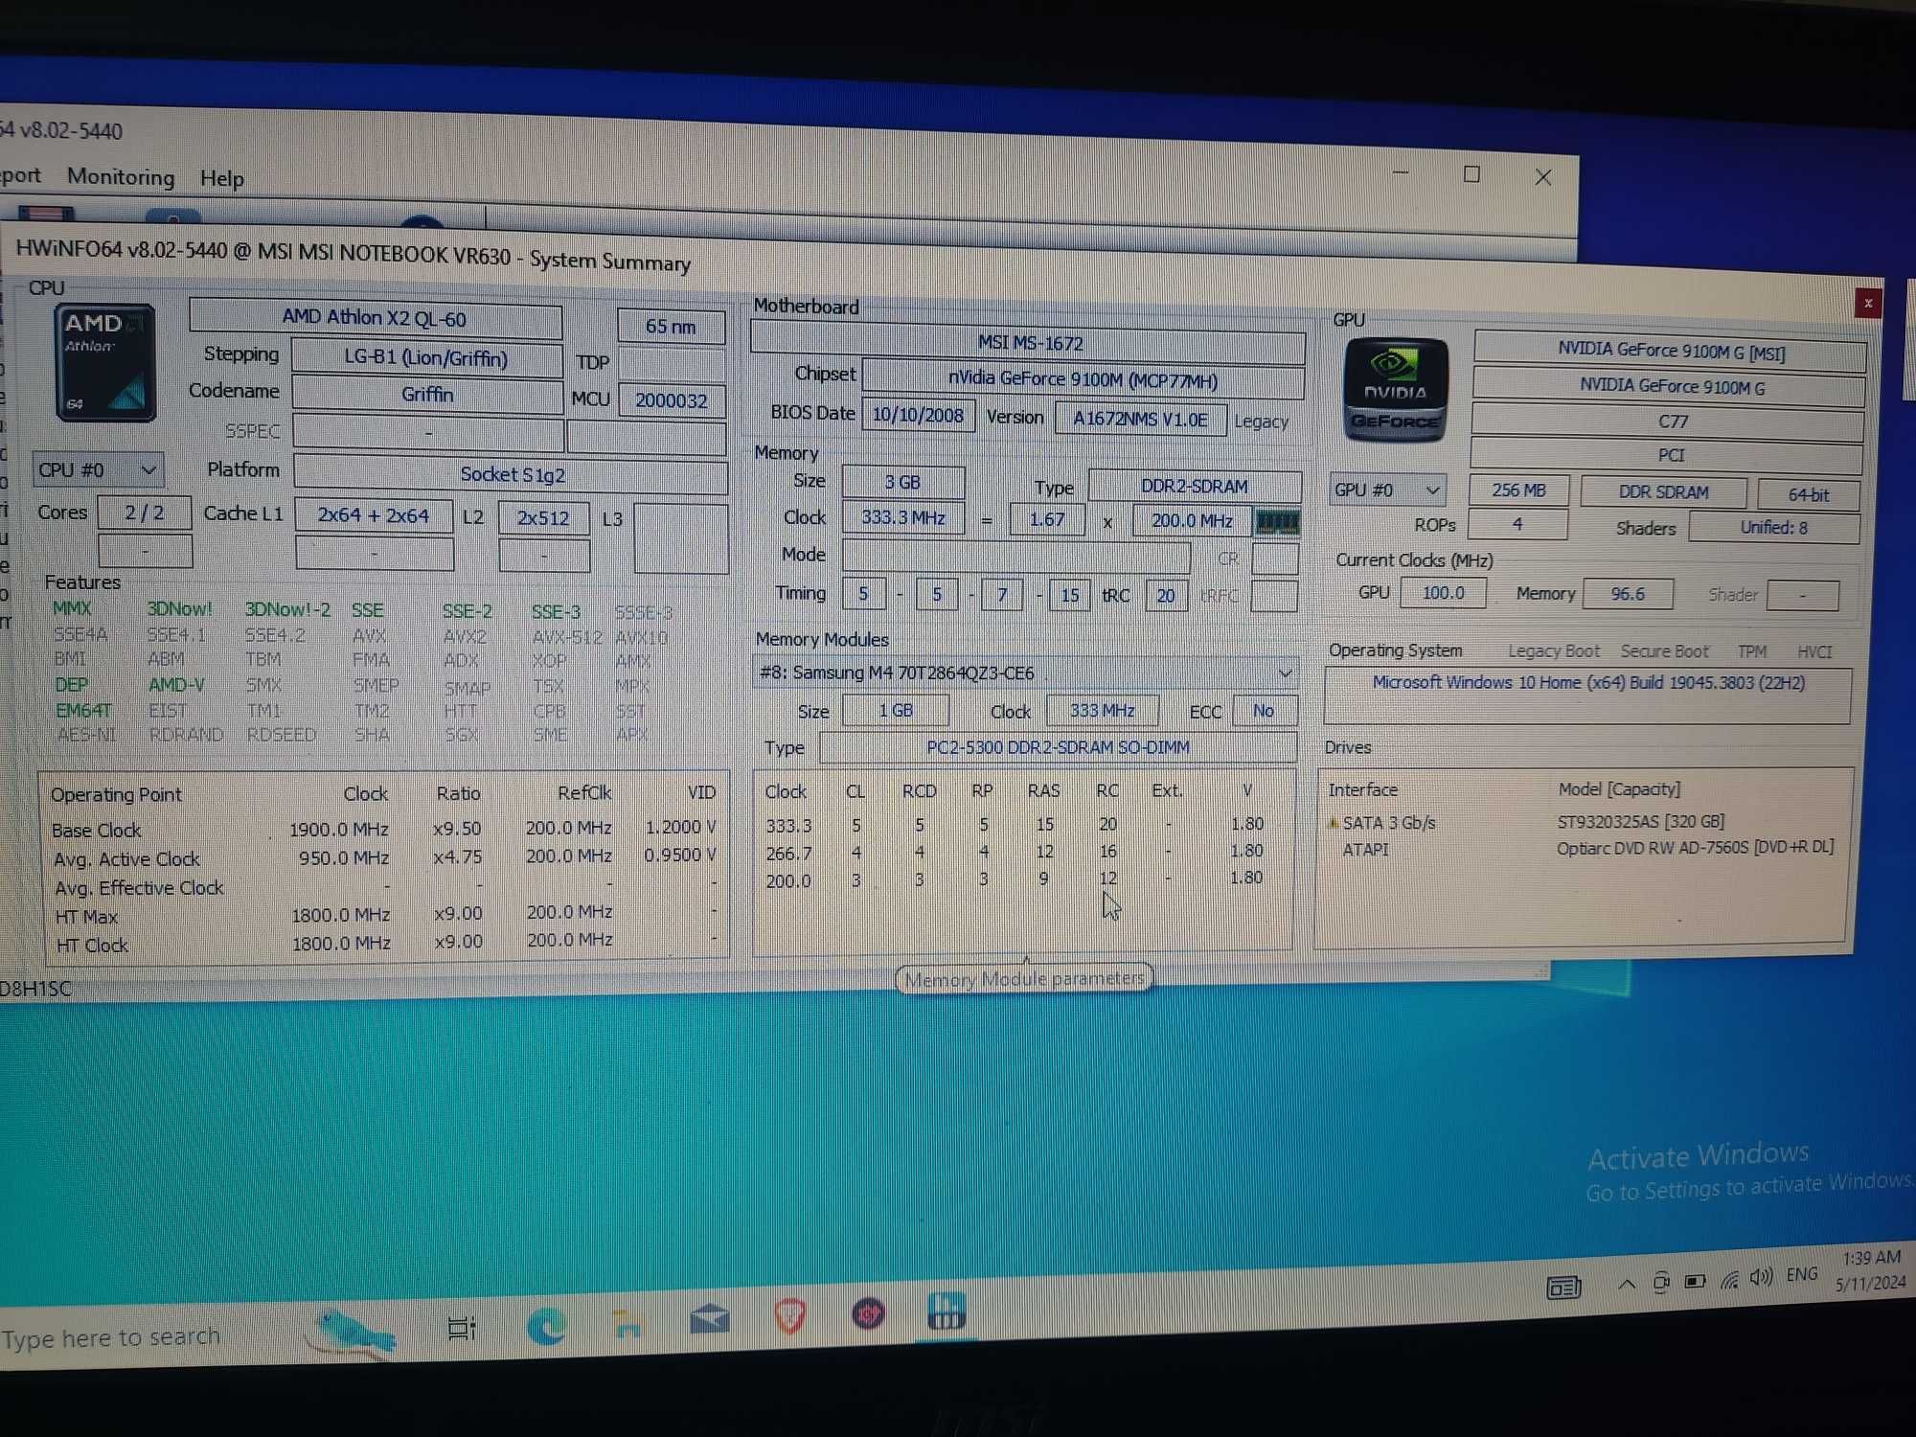Click the ECC value No

pos(1264,711)
